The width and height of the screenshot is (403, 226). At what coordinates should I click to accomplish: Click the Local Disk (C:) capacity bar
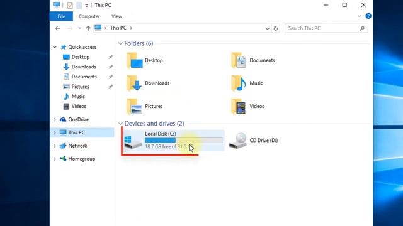tap(183, 140)
